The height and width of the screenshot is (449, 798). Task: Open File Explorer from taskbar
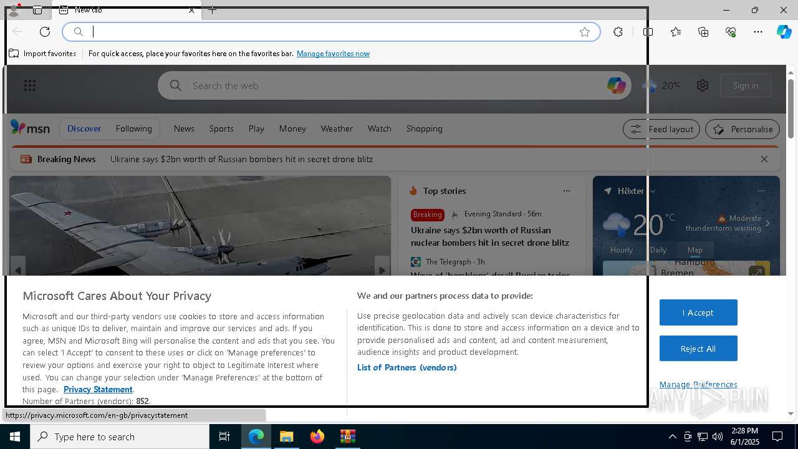point(287,437)
